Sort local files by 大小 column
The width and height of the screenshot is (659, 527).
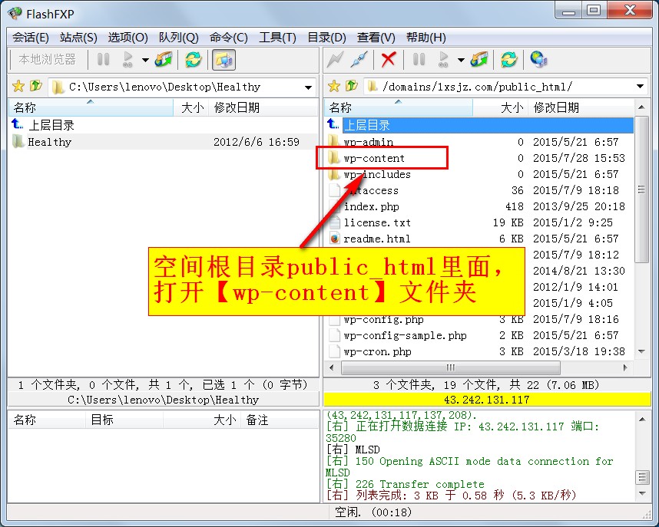point(192,108)
